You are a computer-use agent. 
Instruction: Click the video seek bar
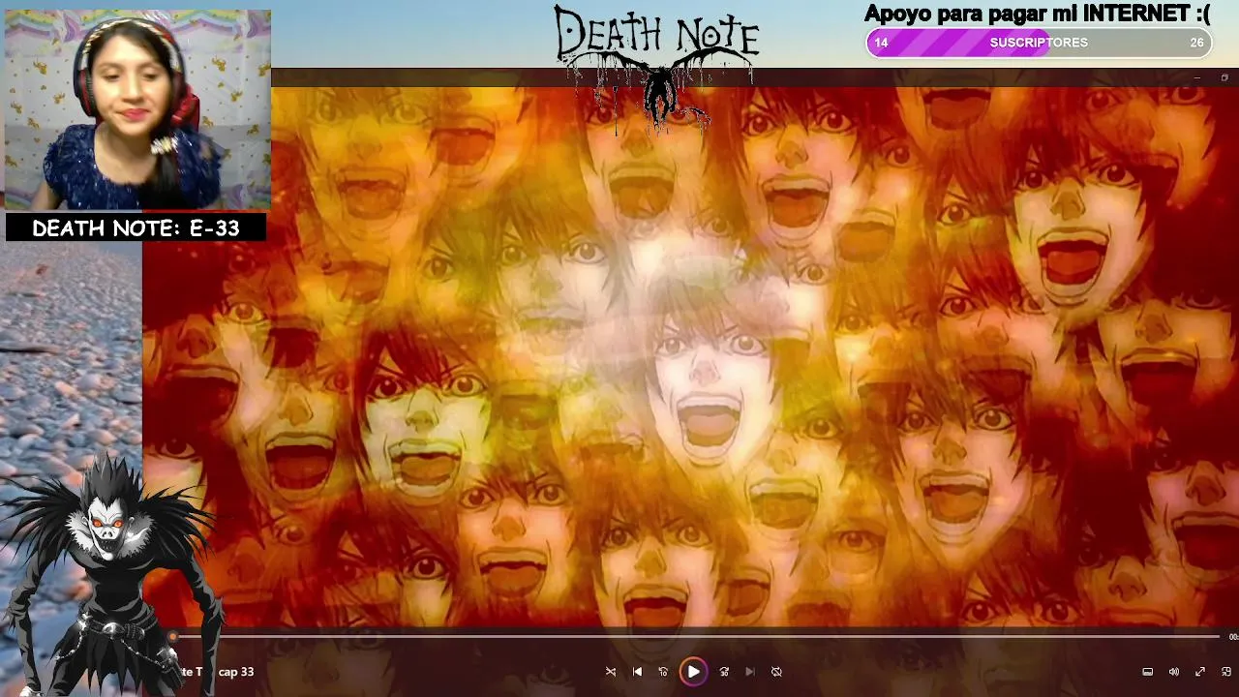pyautogui.click(x=694, y=637)
